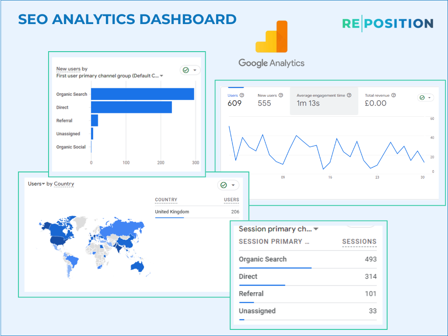Click the world map thumbnail
This screenshot has height=336, width=448.
94,247
